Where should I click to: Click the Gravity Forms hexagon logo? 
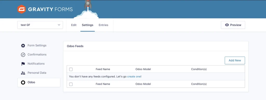click(x=22, y=9)
